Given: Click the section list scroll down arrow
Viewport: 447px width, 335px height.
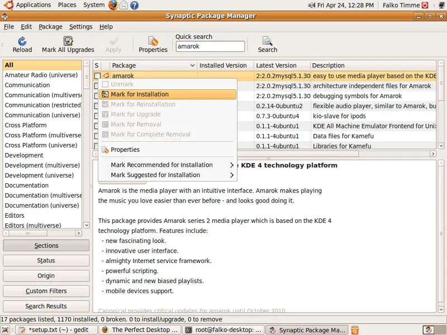Looking at the screenshot, I should 87,225.
